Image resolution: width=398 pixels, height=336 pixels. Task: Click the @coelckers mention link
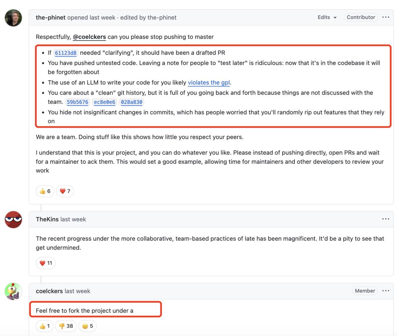click(90, 37)
